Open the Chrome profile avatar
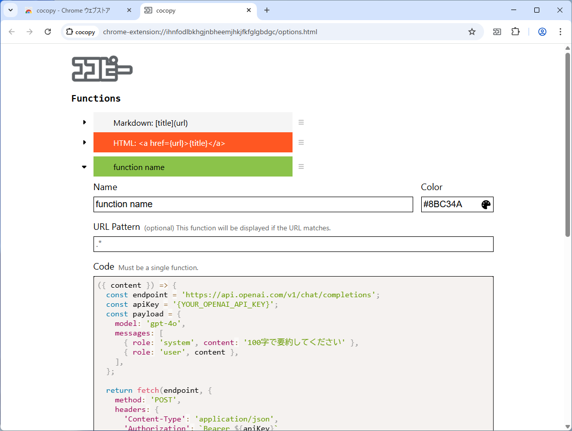The image size is (572, 431). click(x=542, y=32)
